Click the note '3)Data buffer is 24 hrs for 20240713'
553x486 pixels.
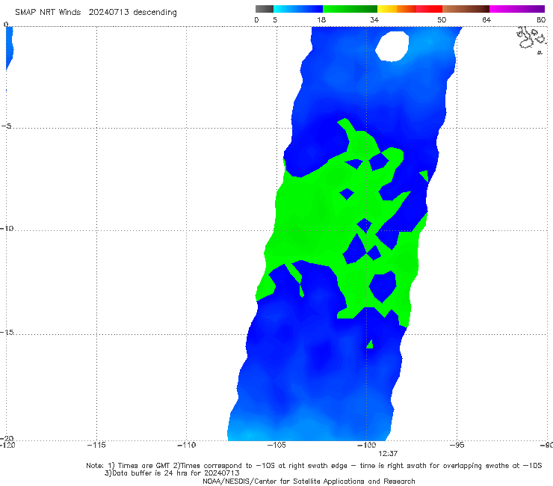point(172,473)
